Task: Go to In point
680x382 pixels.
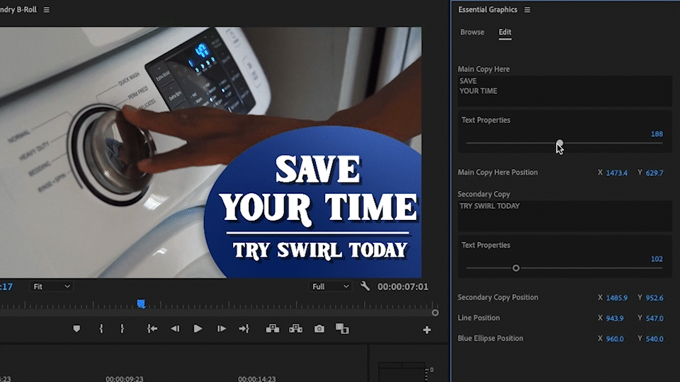Action: (x=152, y=329)
